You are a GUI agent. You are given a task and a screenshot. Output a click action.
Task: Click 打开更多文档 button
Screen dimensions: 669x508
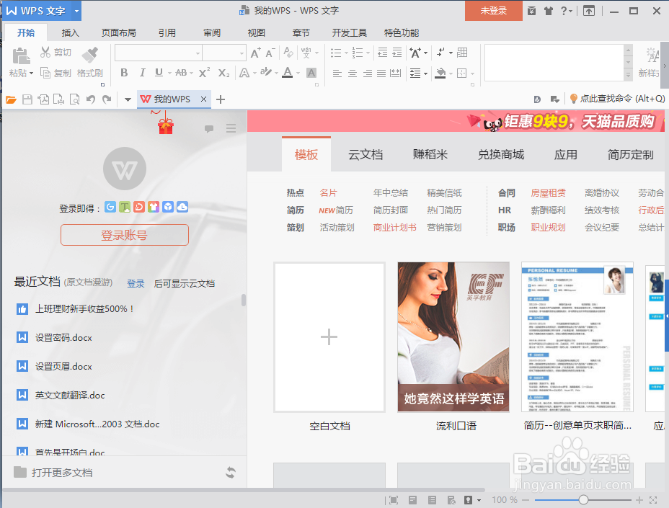click(x=53, y=473)
